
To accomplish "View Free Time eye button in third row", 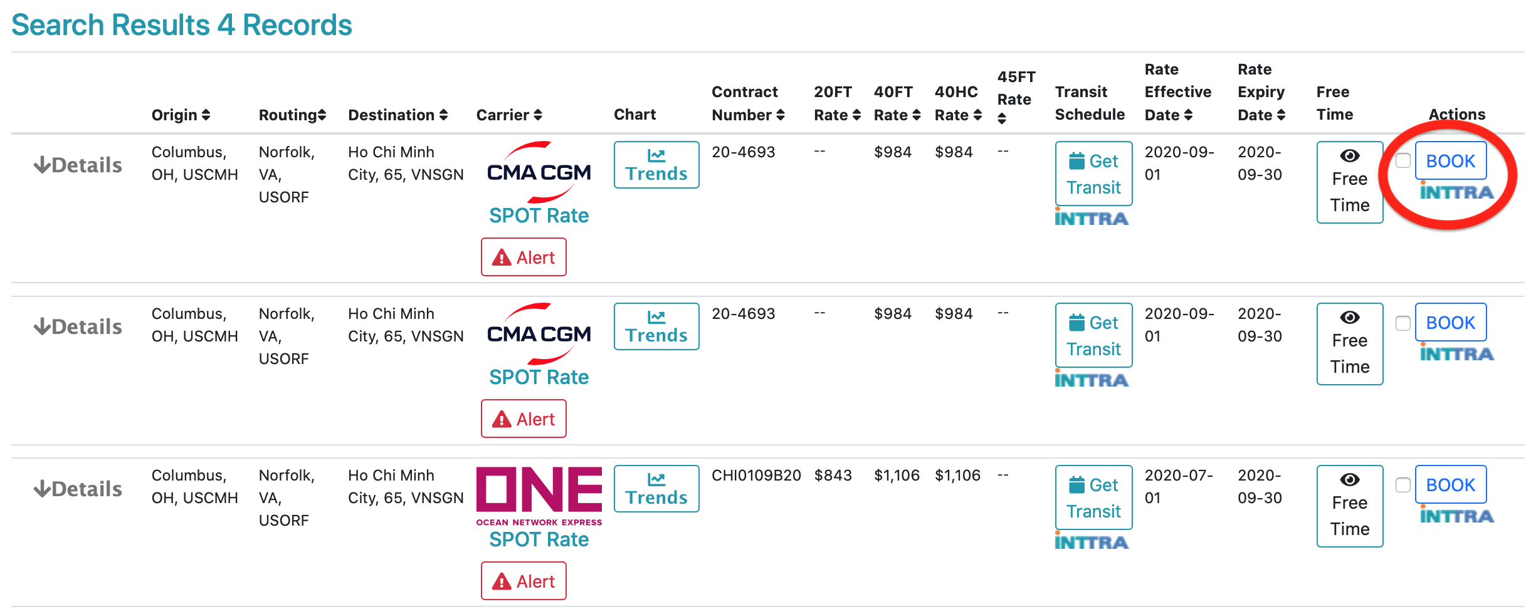I will click(1349, 506).
